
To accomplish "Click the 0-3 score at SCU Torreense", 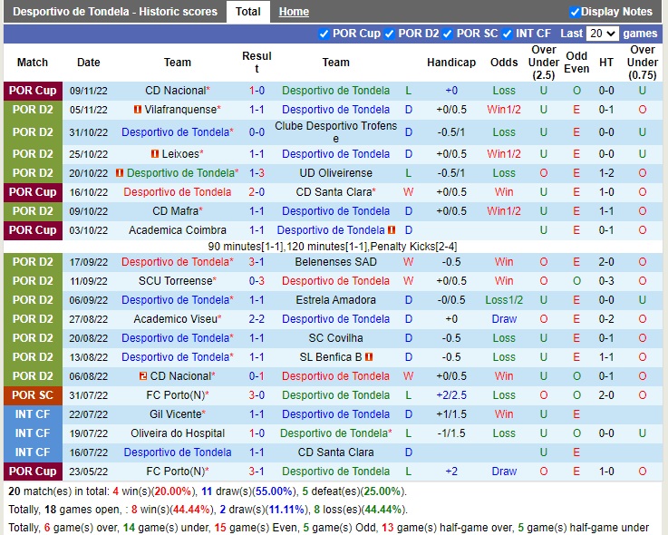I will [x=257, y=281].
